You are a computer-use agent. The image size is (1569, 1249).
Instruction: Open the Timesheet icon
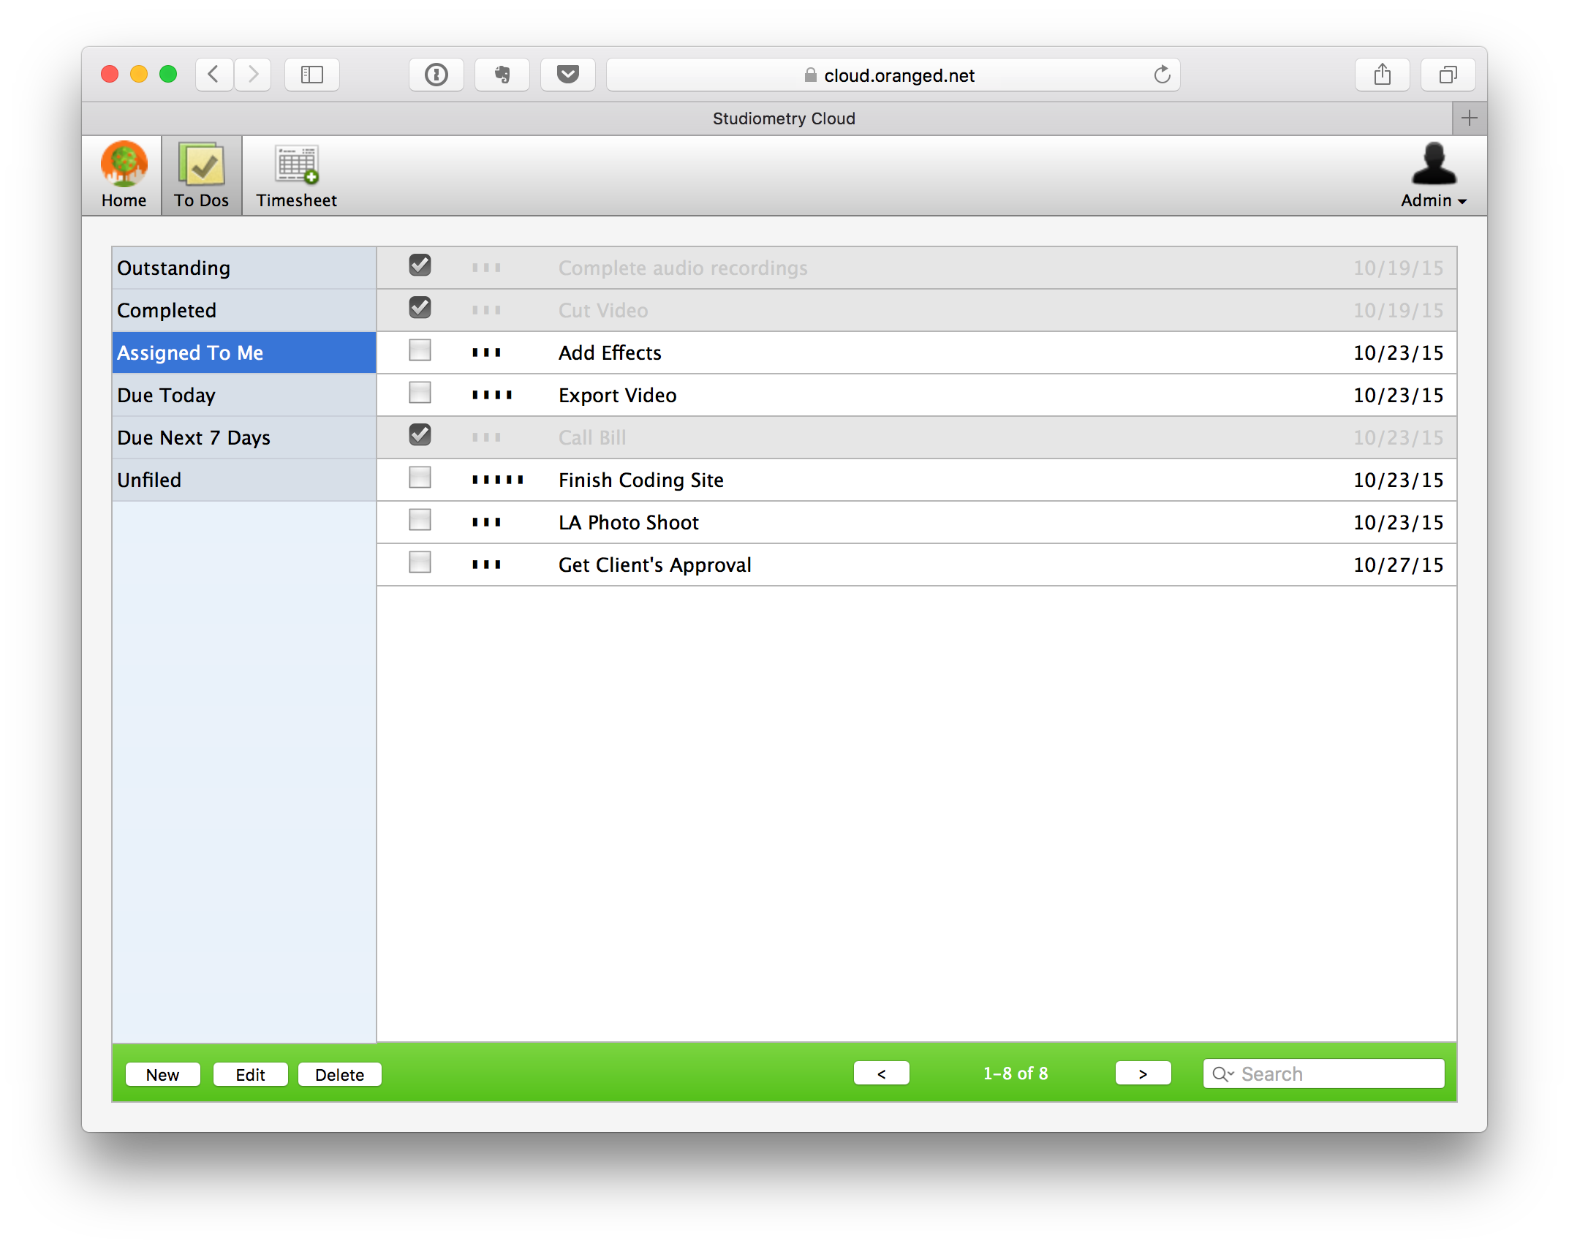[x=296, y=176]
